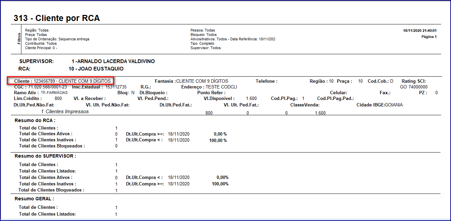This screenshot has height=221, width=451.
Task: Select 'Total de Clientes Inativos :' in Resumo do RCA
Action: (48, 140)
